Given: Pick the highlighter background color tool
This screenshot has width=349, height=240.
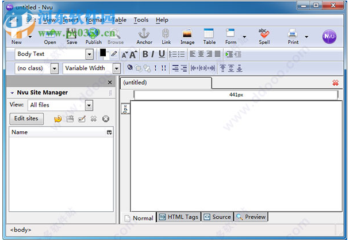Looking at the screenshot, I should pos(114,54).
